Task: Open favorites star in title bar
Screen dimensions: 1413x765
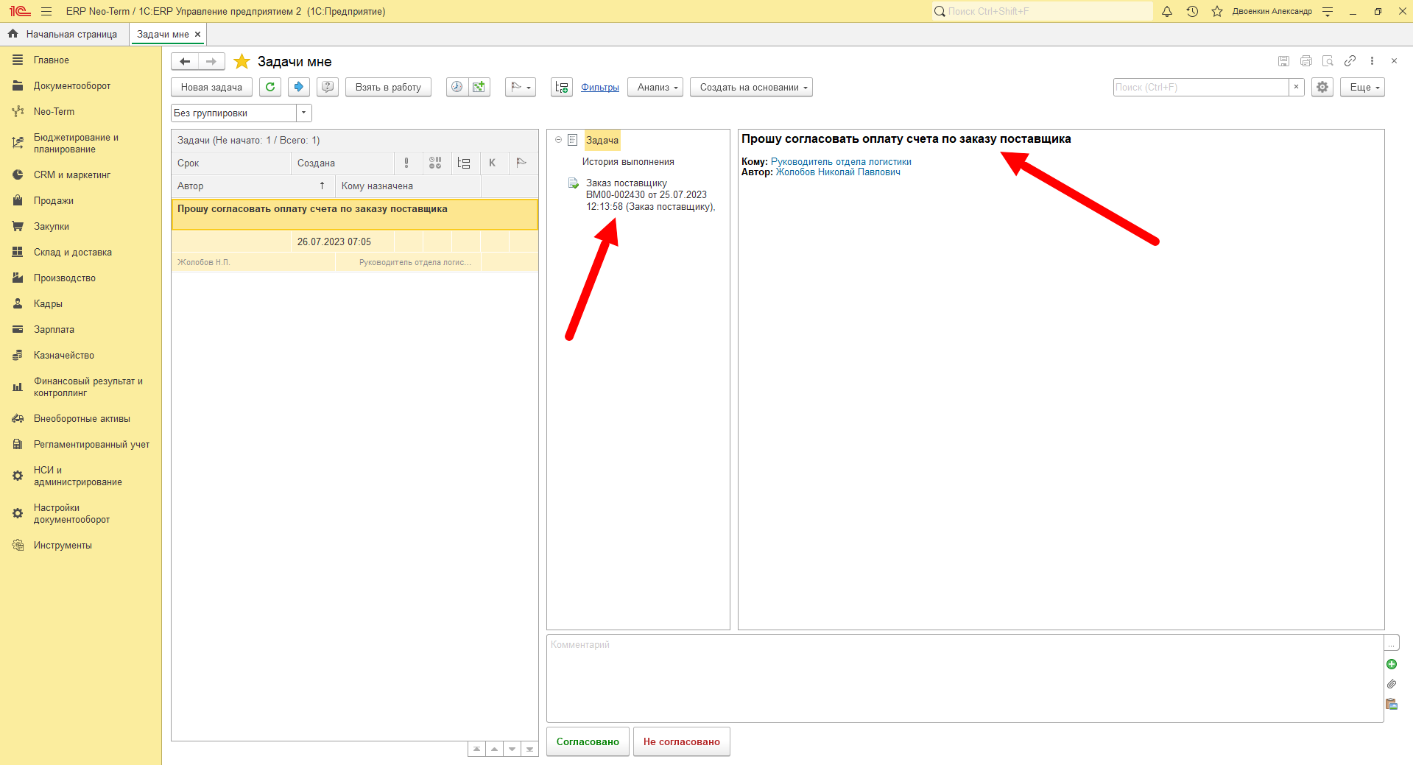Action: point(1217,11)
